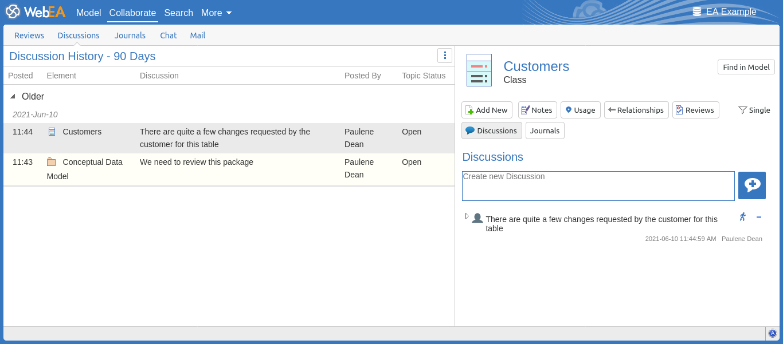Click the add discussion speech bubble button
The height and width of the screenshot is (344, 783).
pyautogui.click(x=751, y=185)
